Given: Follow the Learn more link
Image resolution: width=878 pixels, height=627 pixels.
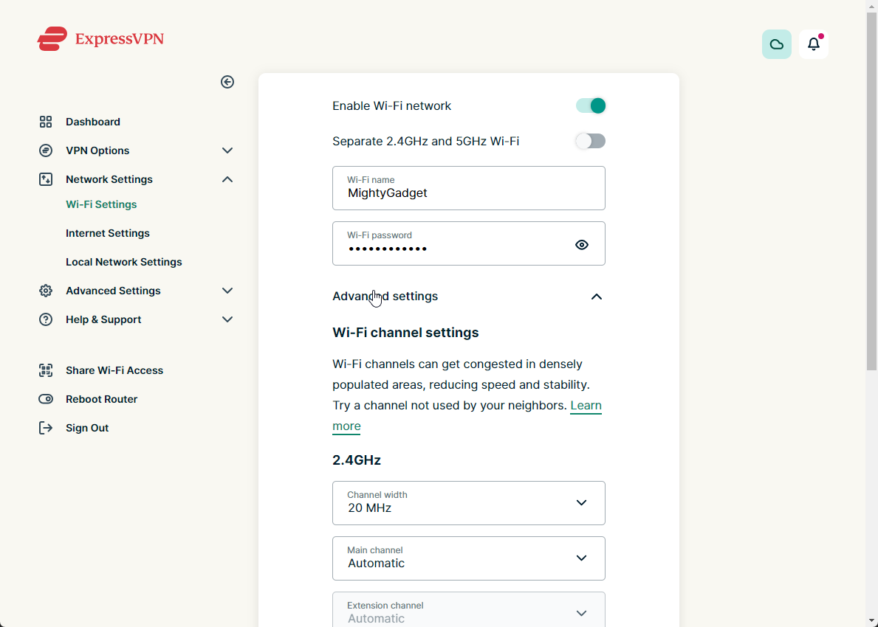Looking at the screenshot, I should click(586, 406).
